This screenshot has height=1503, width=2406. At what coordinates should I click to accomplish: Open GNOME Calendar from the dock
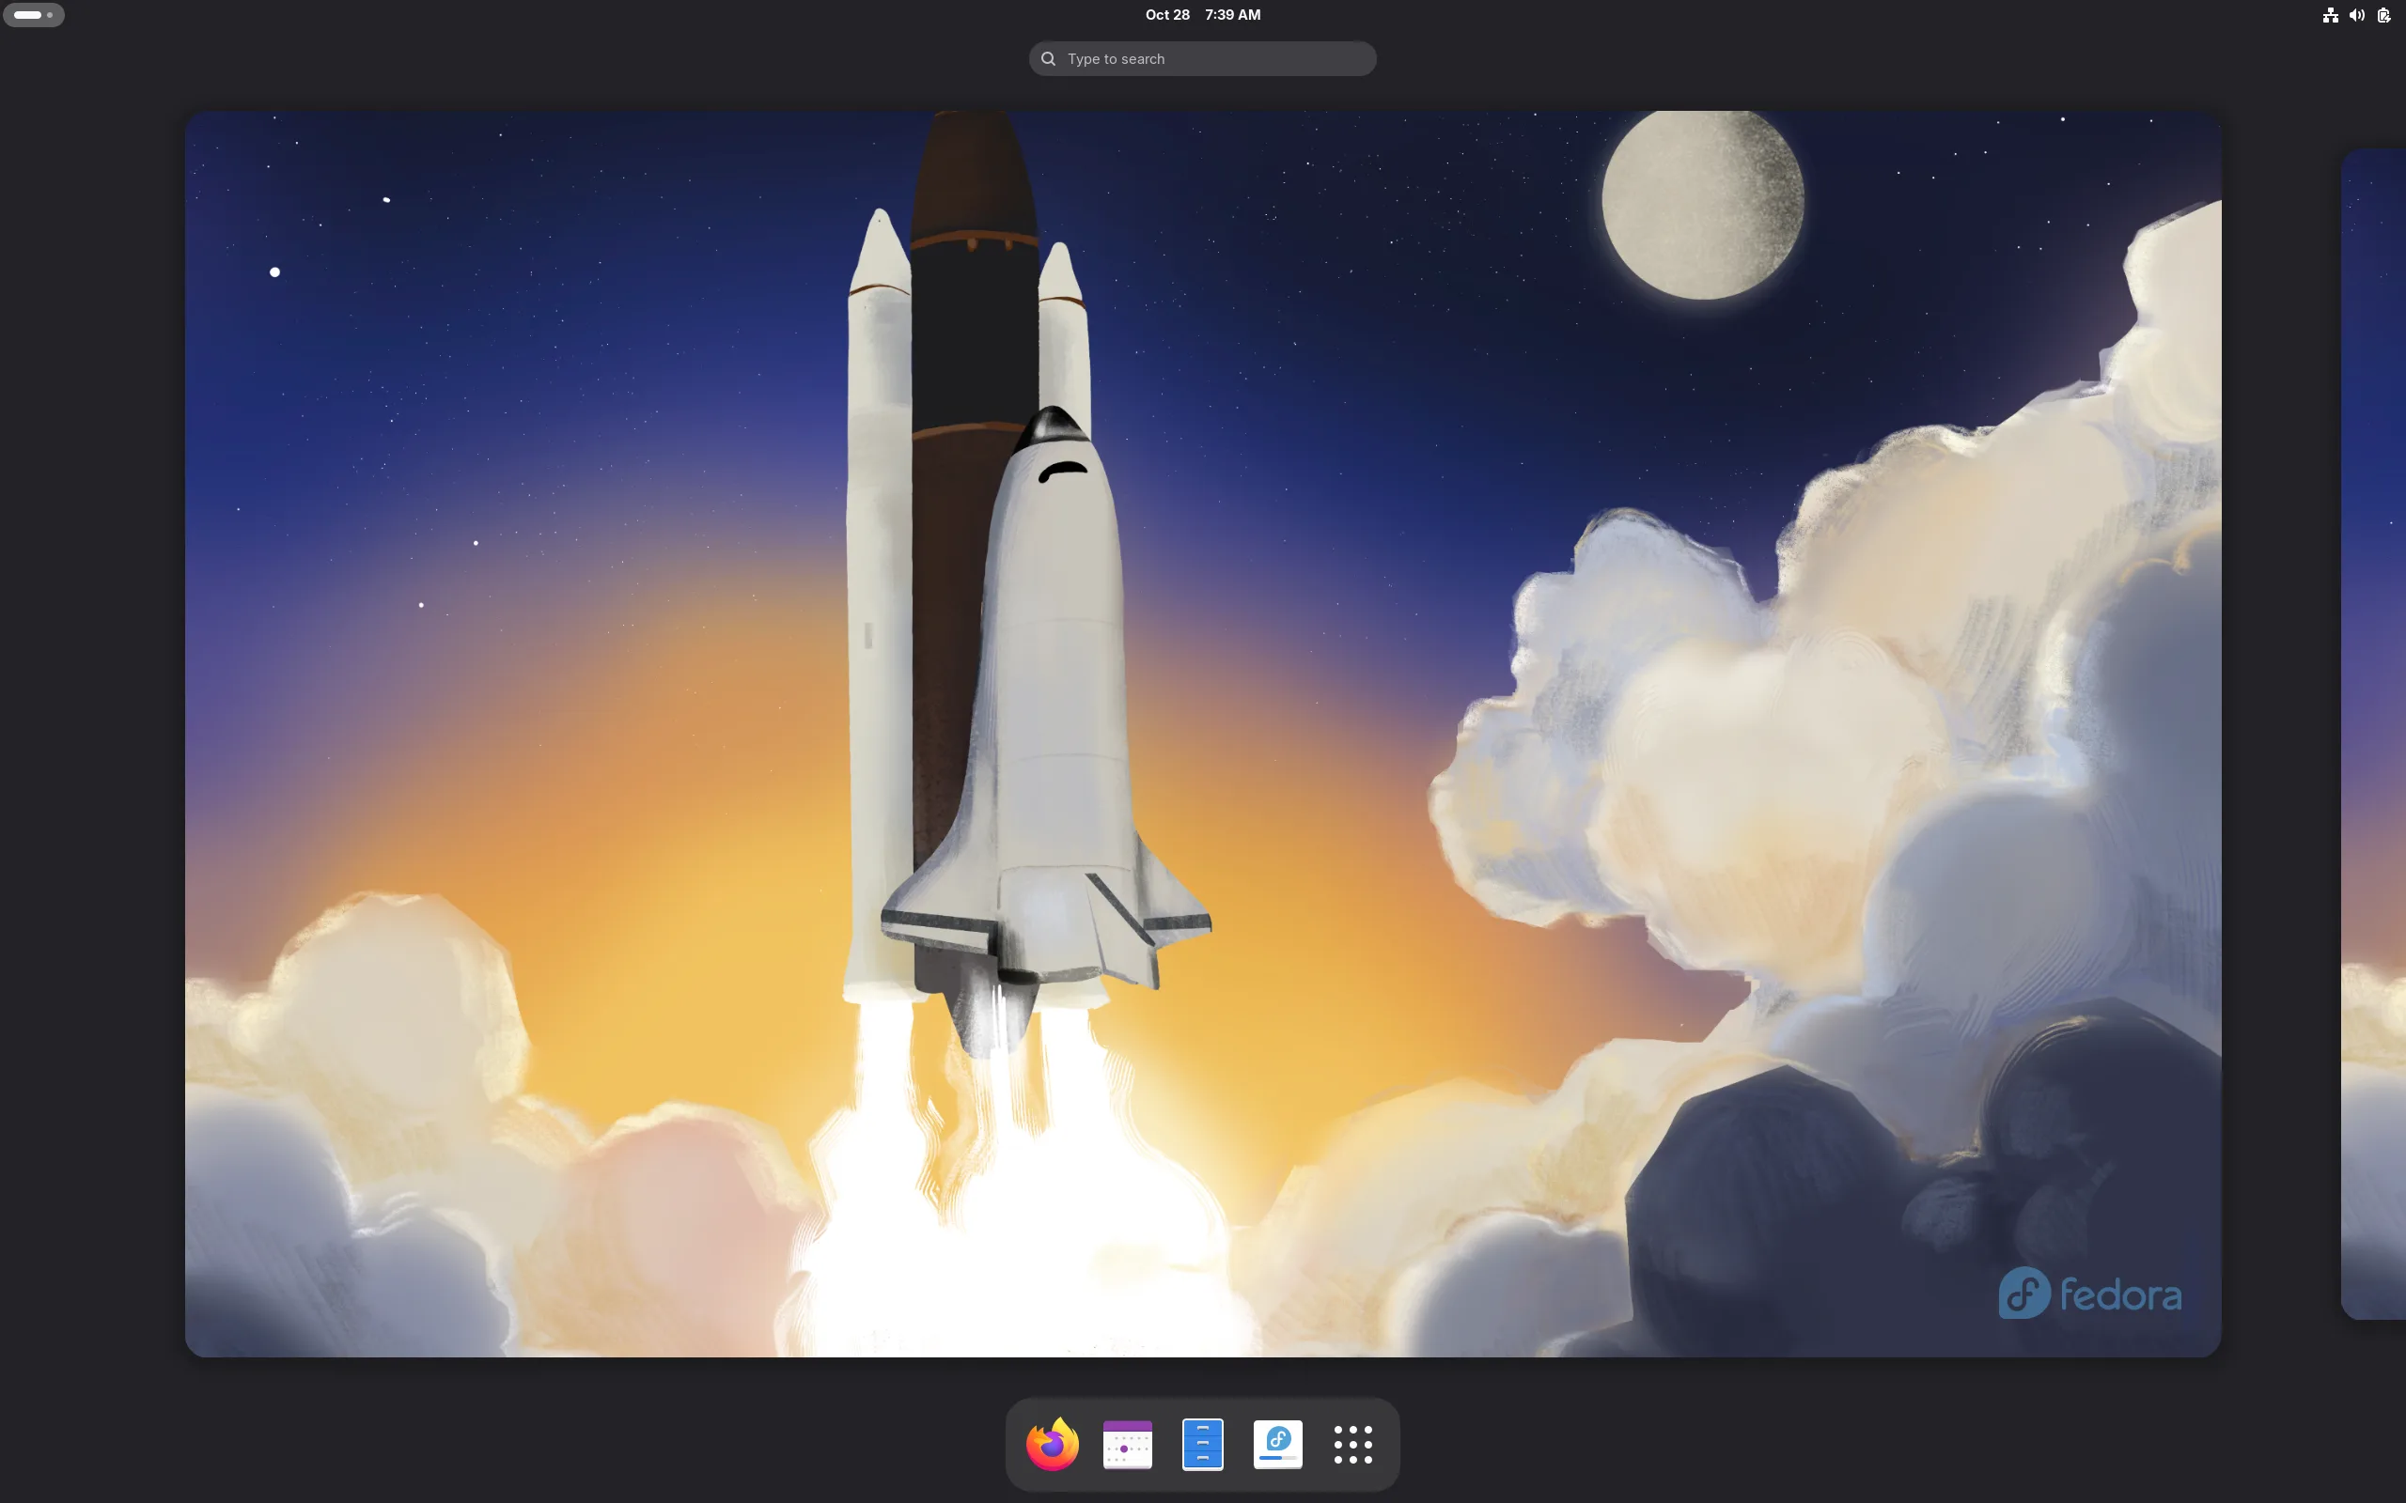coord(1127,1444)
